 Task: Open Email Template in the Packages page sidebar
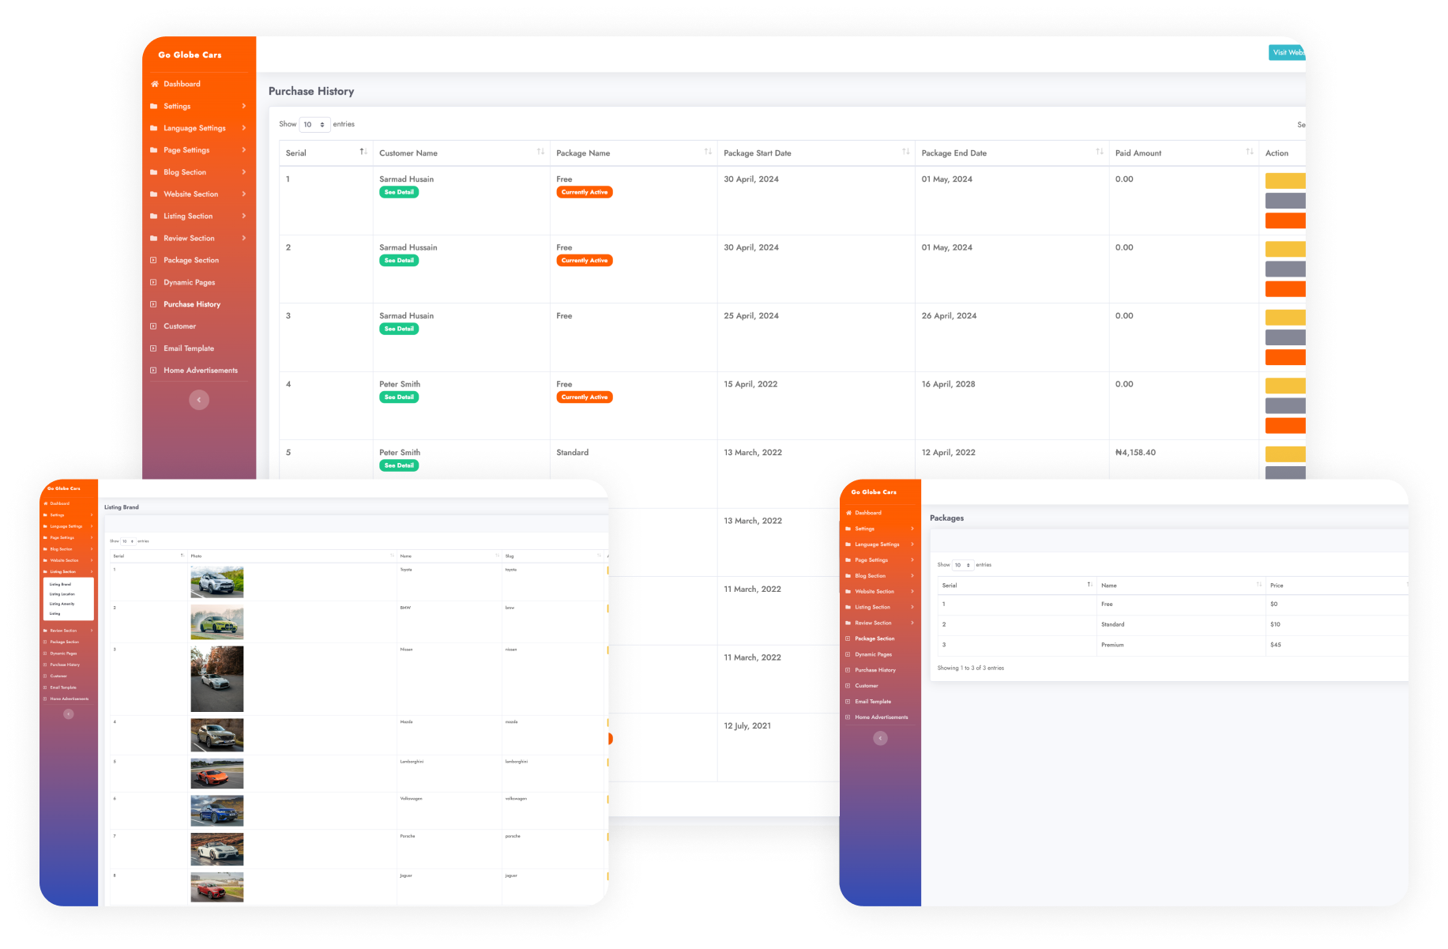click(873, 702)
